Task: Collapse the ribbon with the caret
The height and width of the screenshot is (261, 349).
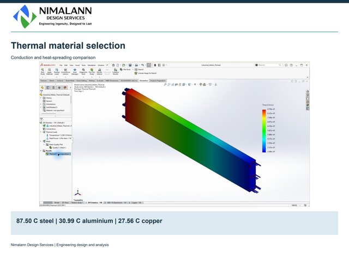Action: [308, 77]
